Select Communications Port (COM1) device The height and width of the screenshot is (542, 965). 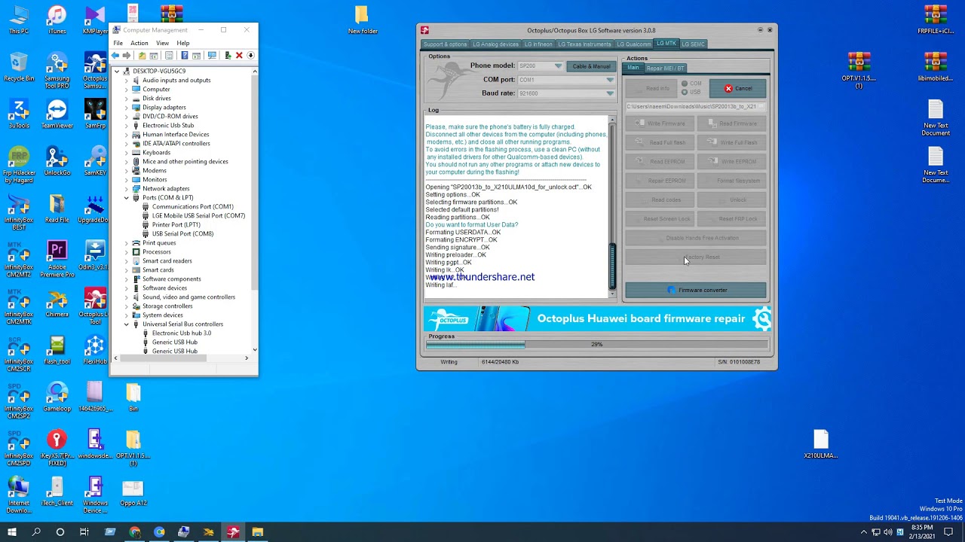coord(192,207)
